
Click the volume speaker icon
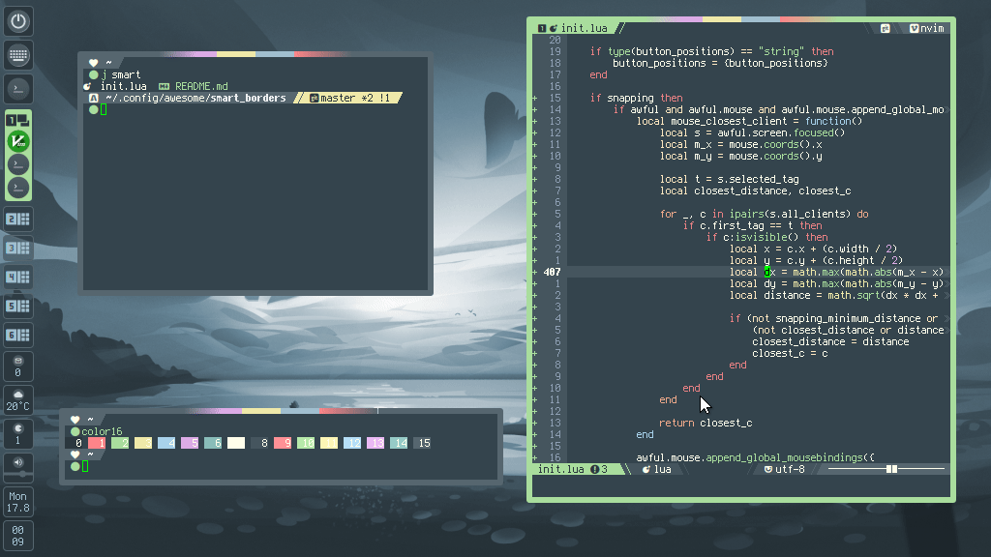(18, 463)
